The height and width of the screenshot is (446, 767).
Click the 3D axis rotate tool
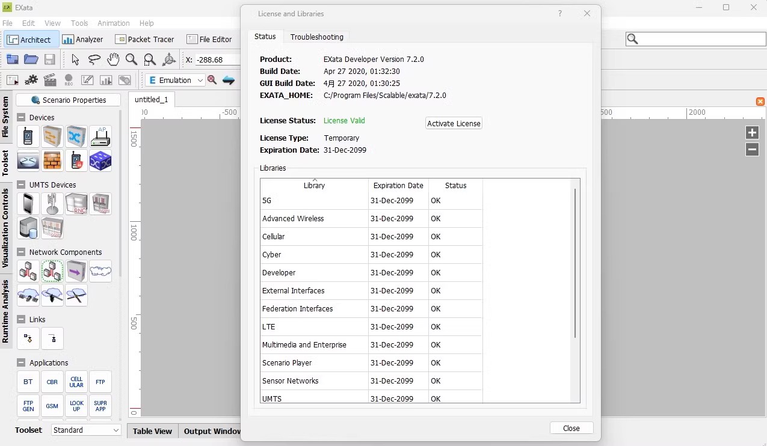(x=170, y=60)
